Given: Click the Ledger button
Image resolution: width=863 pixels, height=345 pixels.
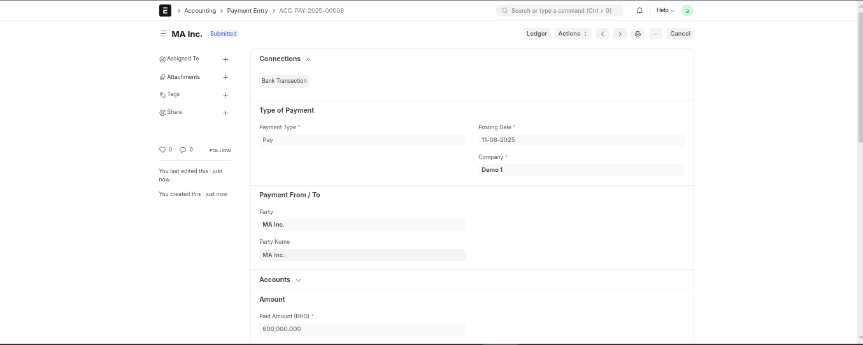Looking at the screenshot, I should pos(536,34).
